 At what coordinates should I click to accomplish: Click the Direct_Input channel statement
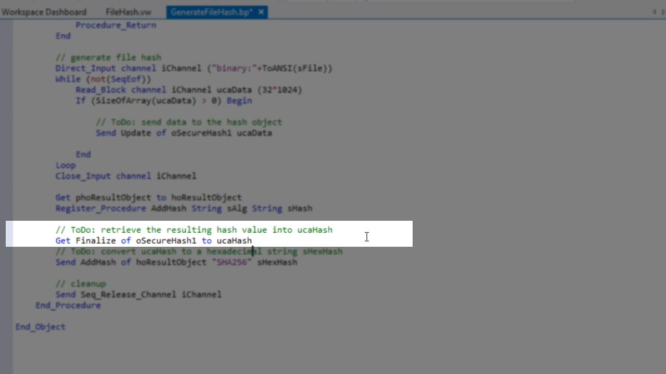[194, 69]
